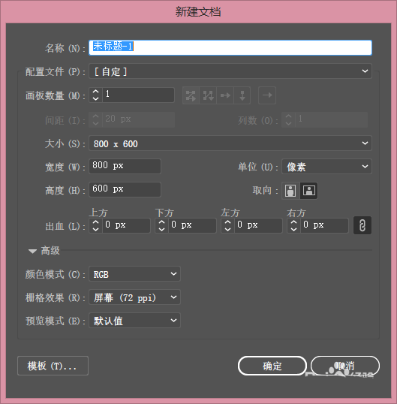Collapse the 高级 advanced section

point(32,251)
